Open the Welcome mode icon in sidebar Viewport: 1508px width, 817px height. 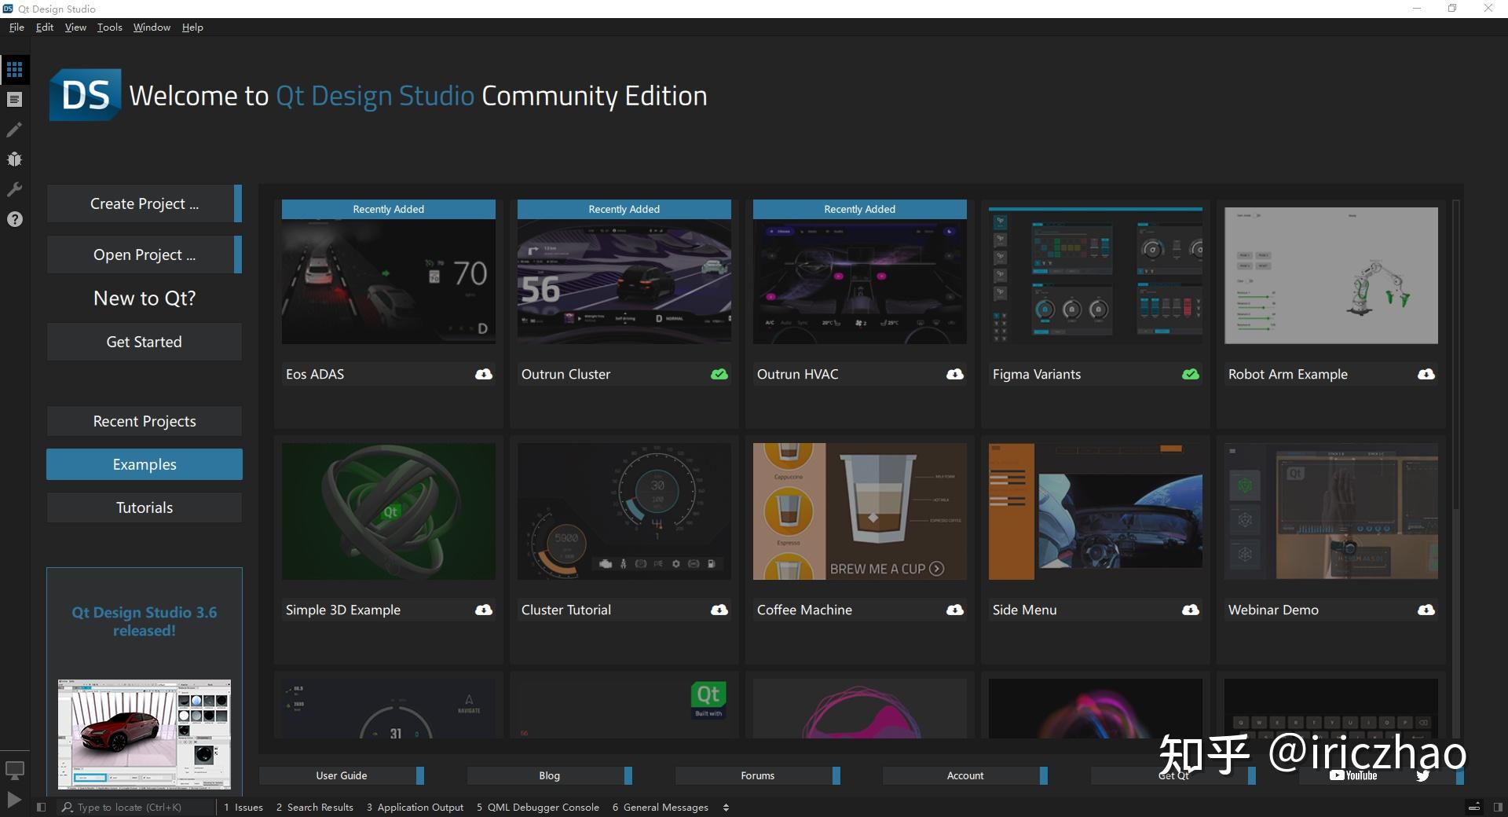14,69
